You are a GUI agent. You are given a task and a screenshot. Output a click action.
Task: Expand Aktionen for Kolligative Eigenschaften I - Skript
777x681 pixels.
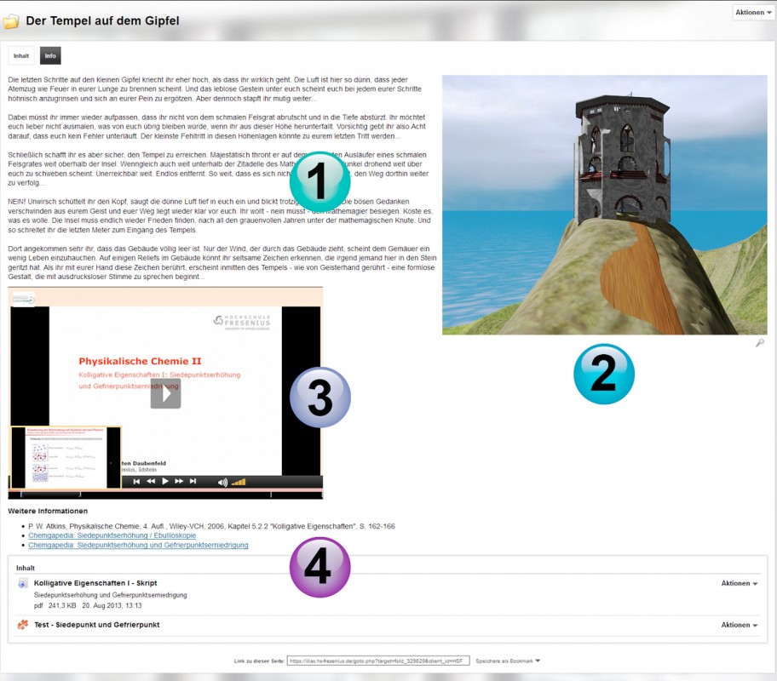[739, 584]
